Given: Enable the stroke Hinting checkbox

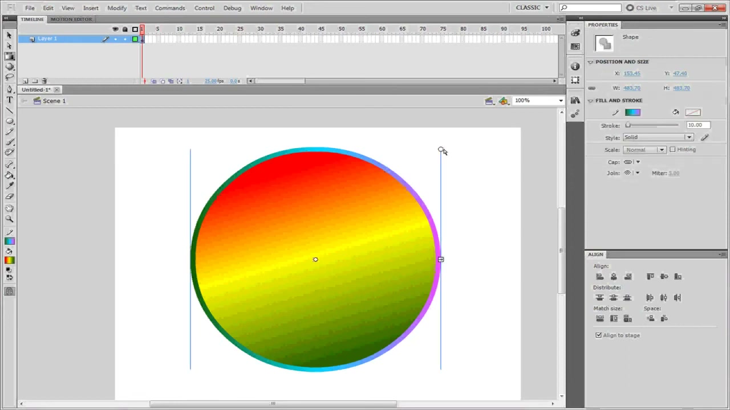Looking at the screenshot, I should pos(672,149).
